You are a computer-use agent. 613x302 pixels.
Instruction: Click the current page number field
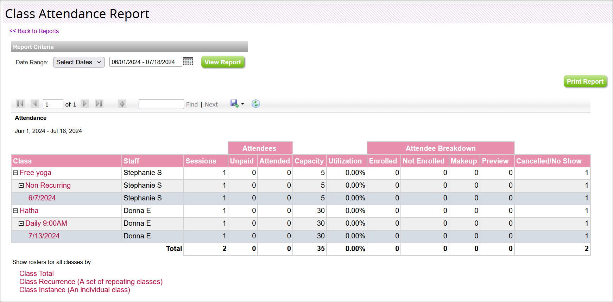coord(53,104)
